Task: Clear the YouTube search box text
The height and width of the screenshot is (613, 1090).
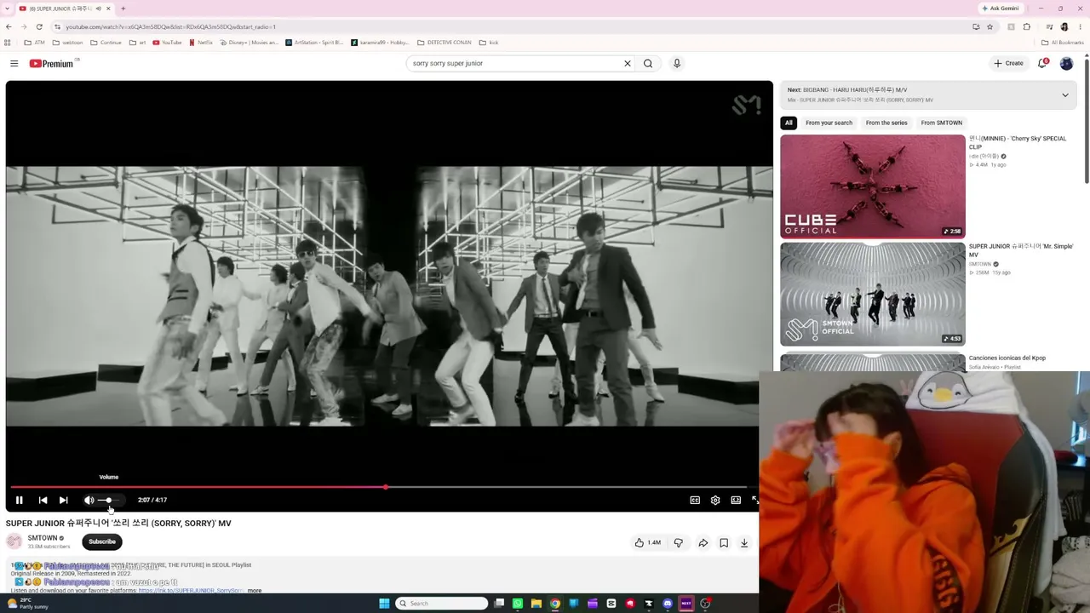Action: coord(628,63)
